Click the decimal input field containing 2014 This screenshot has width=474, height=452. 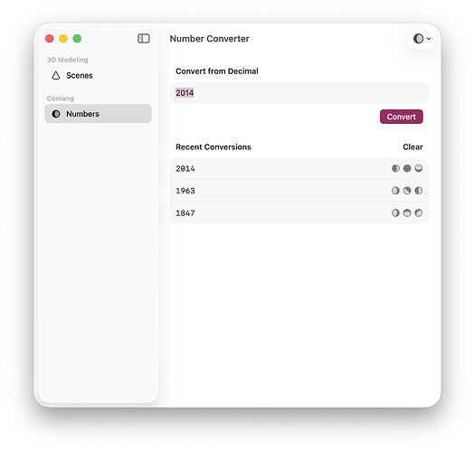pos(299,93)
